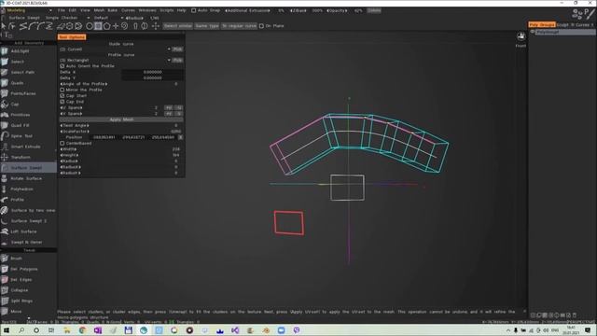Image resolution: width=597 pixels, height=336 pixels.
Task: Toggle the On Plane checkbox
Action: 261,26
